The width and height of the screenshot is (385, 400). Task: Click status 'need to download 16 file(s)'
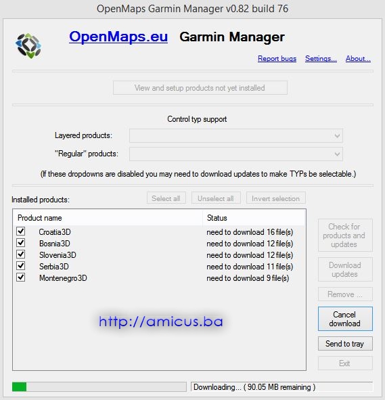click(250, 232)
